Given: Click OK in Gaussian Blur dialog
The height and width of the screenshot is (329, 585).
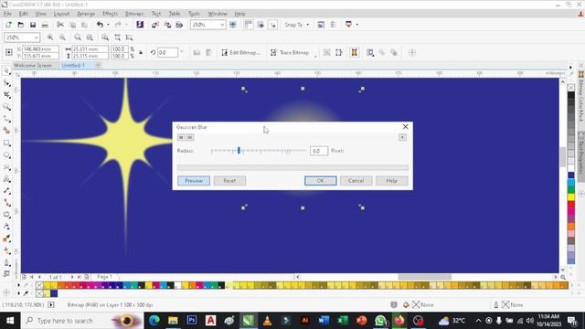Looking at the screenshot, I should click(x=321, y=181).
